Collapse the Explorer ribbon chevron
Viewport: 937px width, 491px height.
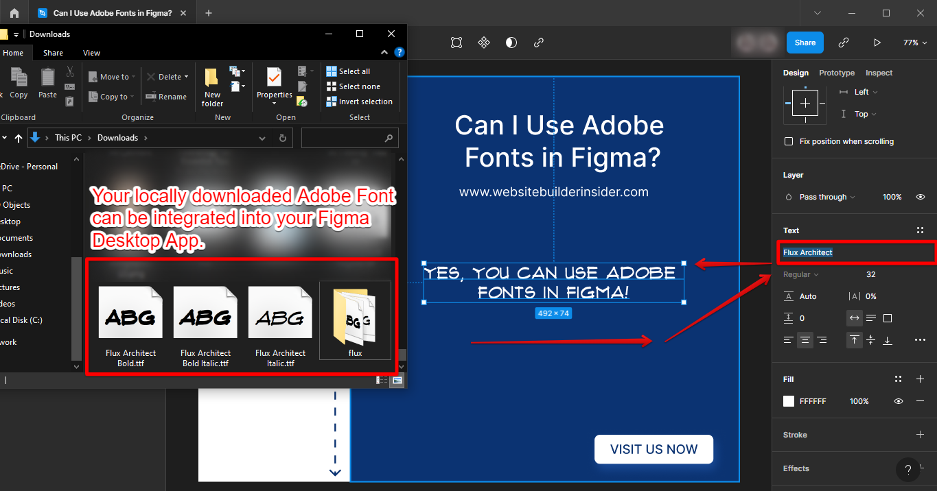point(384,53)
